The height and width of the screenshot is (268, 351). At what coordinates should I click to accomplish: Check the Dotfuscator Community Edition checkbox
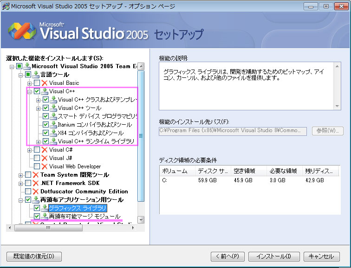[x=28, y=191]
